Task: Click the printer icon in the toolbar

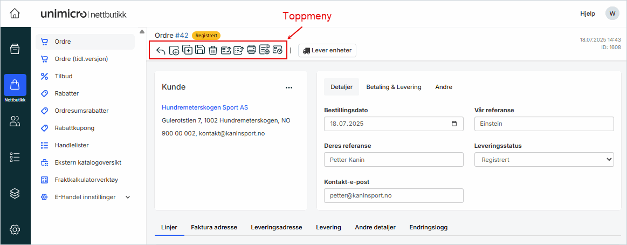Action: coord(251,50)
